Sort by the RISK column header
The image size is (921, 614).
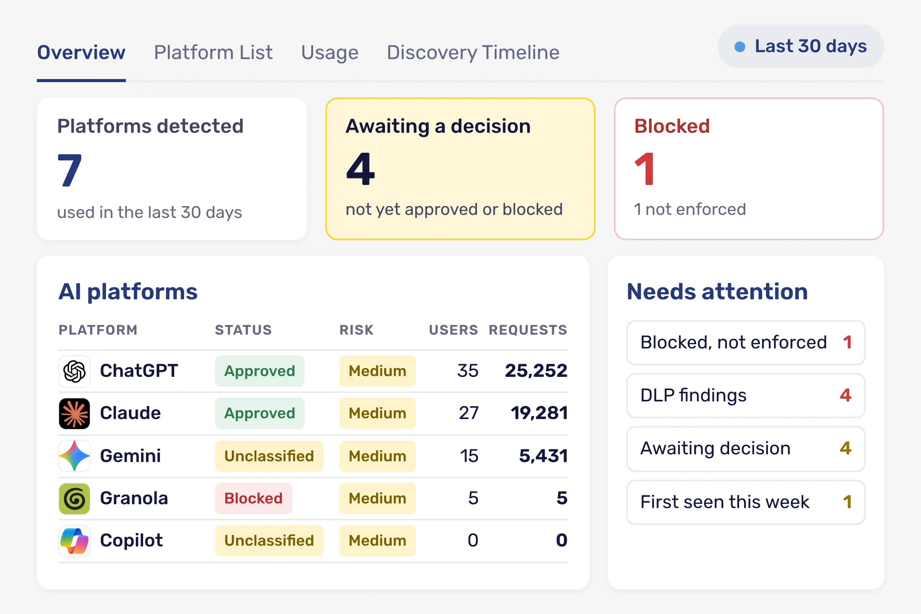(357, 330)
